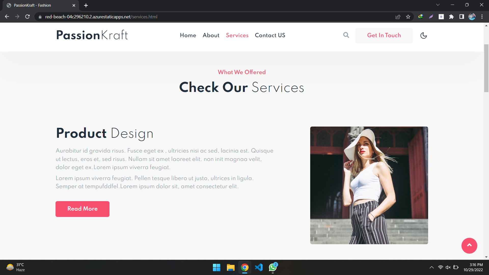The height and width of the screenshot is (275, 489).
Task: Open the About page from navbar
Action: [211, 35]
